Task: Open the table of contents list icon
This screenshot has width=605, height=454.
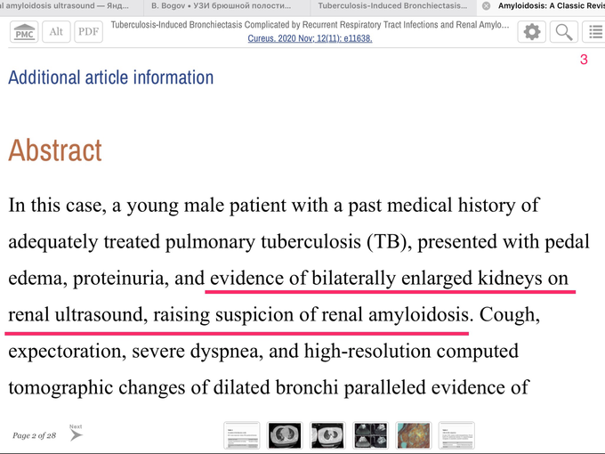Action: click(x=594, y=32)
